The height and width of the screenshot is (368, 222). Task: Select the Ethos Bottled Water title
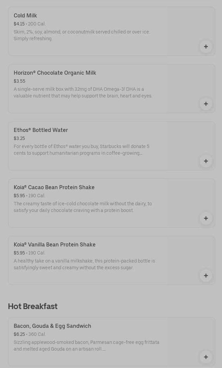(x=41, y=130)
